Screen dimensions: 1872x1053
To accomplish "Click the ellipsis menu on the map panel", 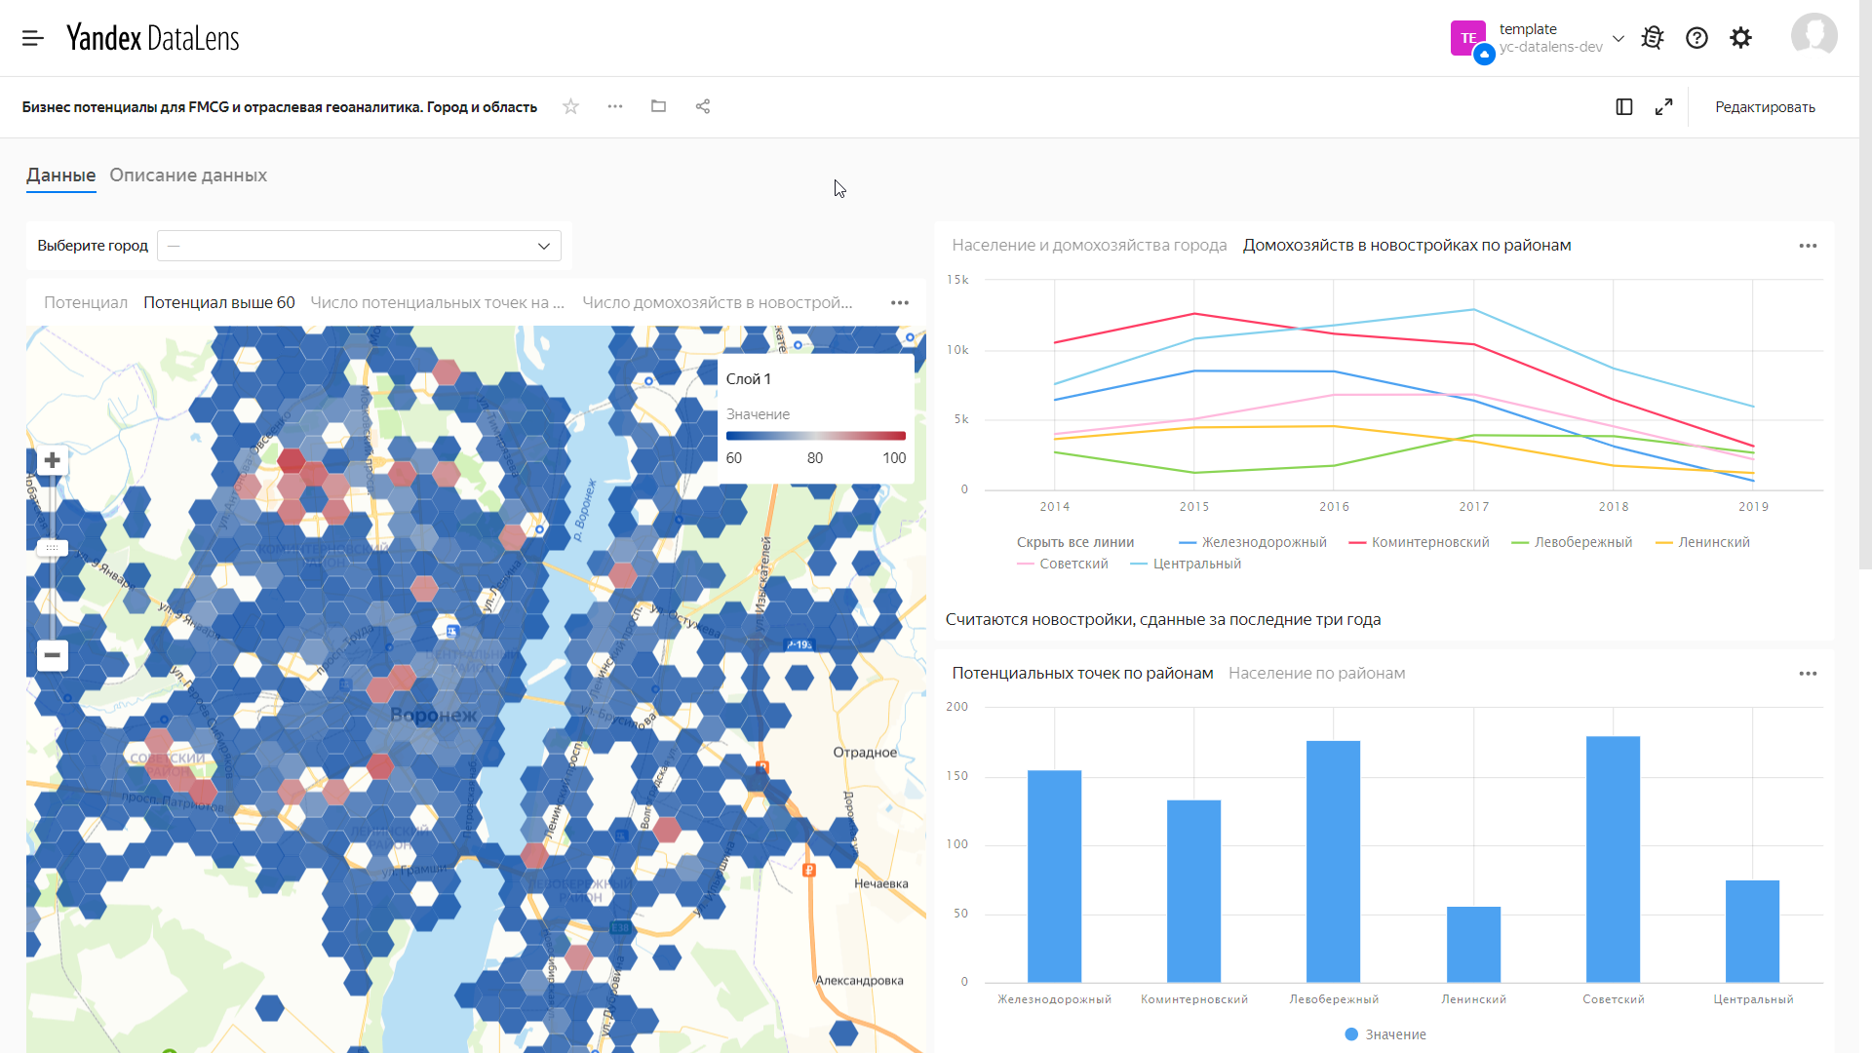I will coord(901,302).
